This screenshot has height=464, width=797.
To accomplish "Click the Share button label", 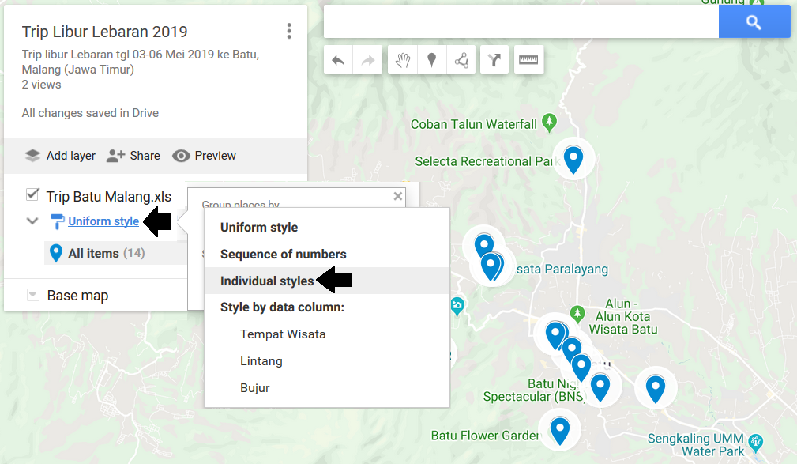I will (x=145, y=156).
